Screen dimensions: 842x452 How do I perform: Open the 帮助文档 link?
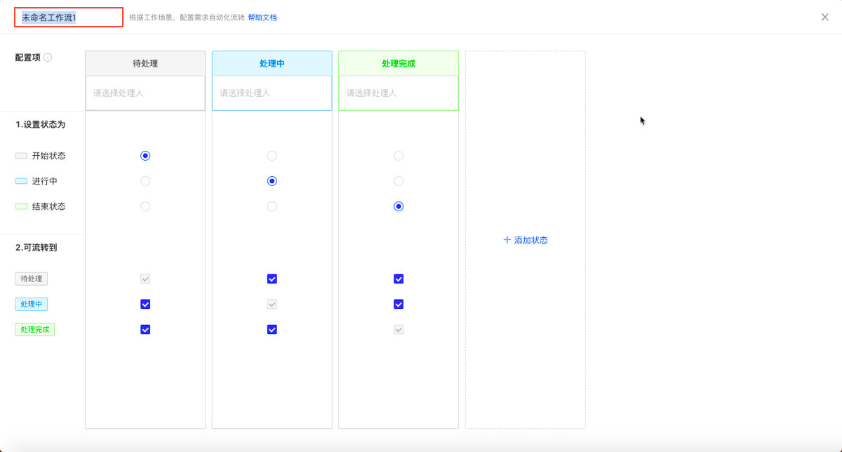pos(262,18)
